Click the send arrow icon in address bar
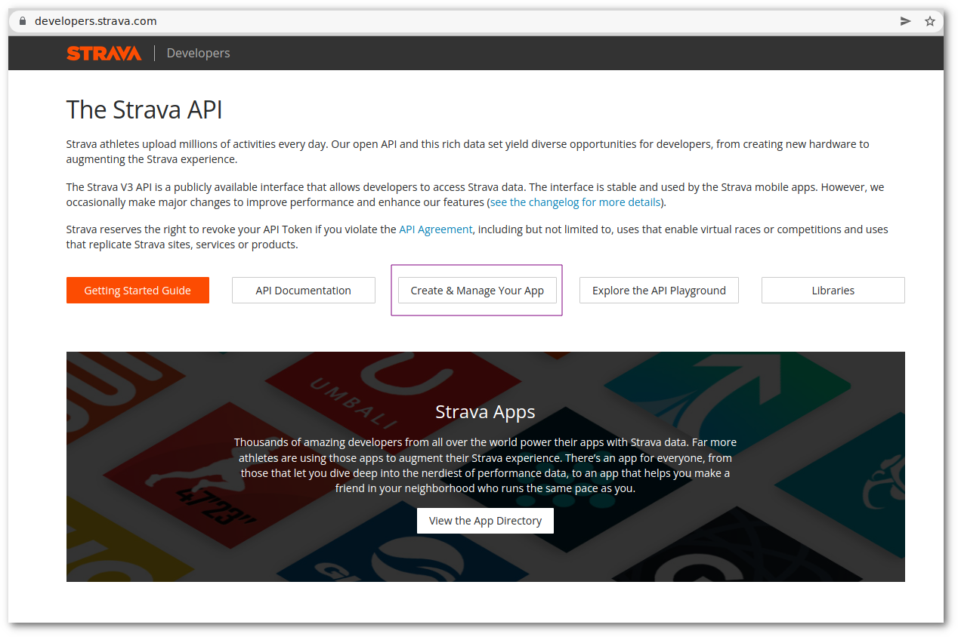Screen dimensions: 958x637 coord(905,21)
